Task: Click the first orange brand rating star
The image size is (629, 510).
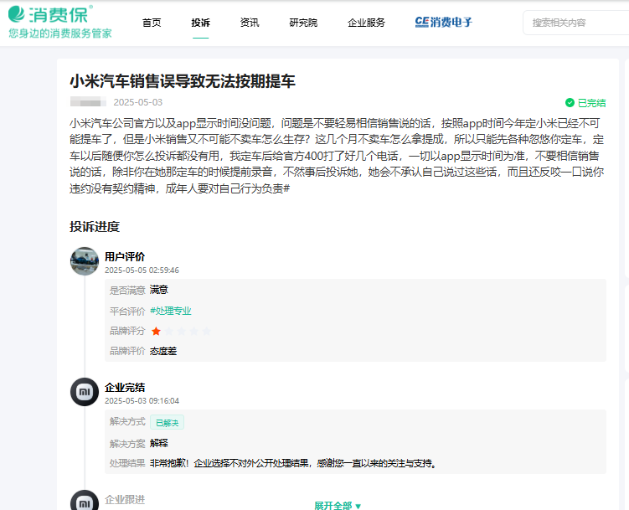Action: point(156,331)
